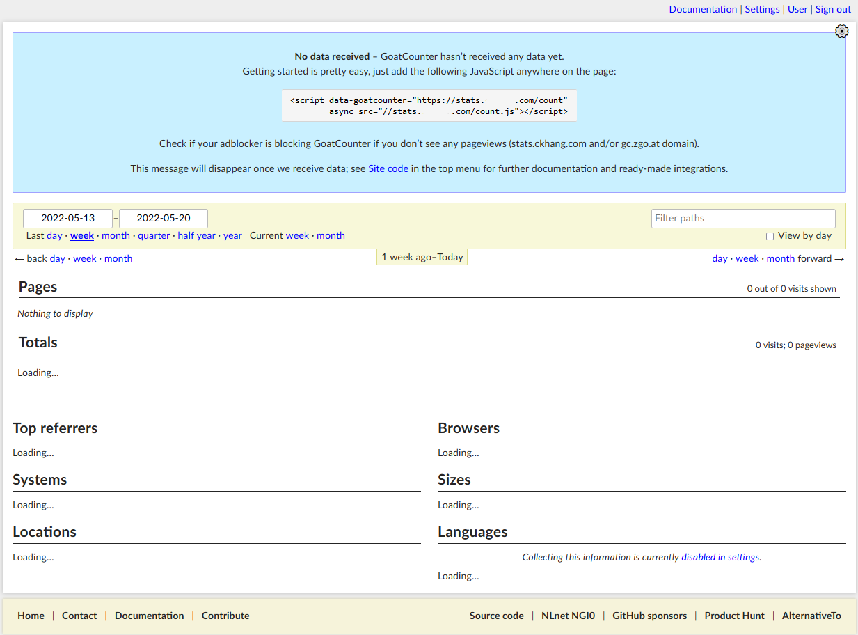Screen dimensions: 858x635
Task: Click the Languages heading
Action: coord(472,532)
